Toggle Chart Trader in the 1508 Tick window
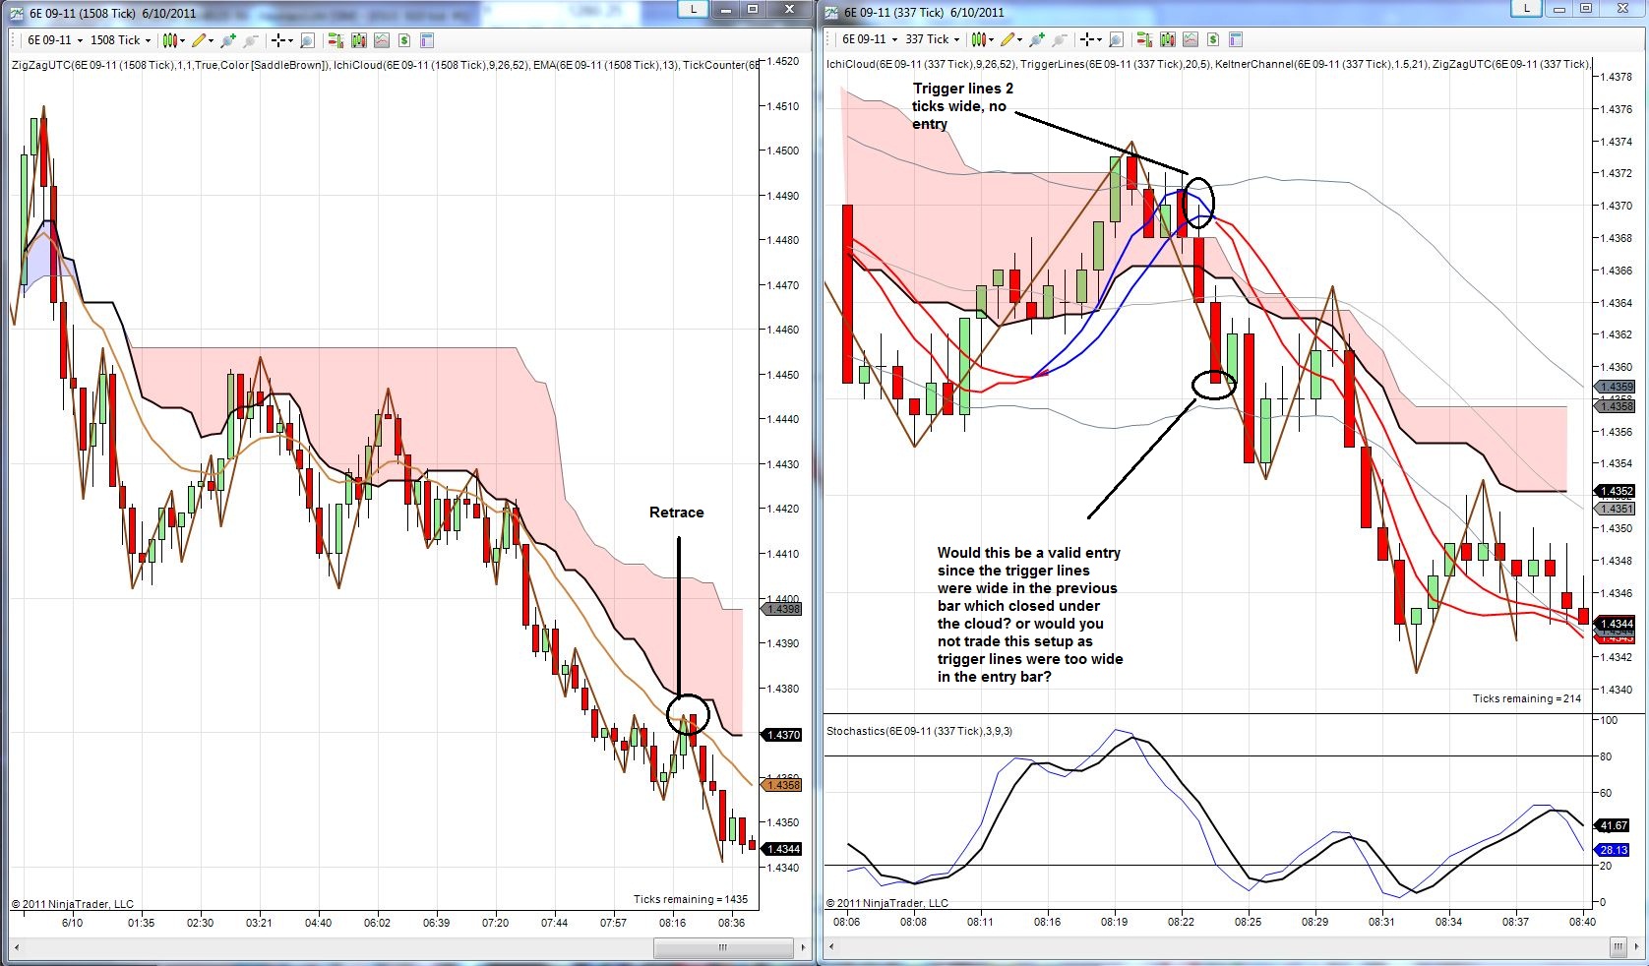 point(336,40)
